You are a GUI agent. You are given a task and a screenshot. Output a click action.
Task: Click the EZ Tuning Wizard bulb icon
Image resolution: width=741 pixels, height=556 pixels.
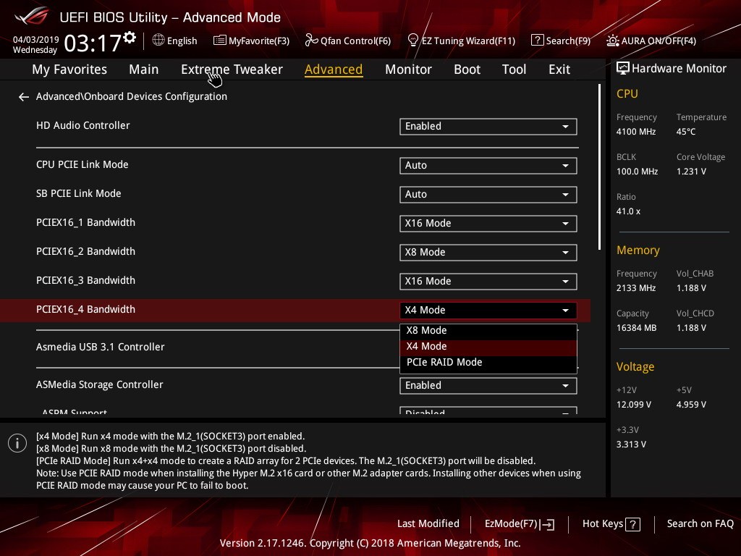(412, 41)
